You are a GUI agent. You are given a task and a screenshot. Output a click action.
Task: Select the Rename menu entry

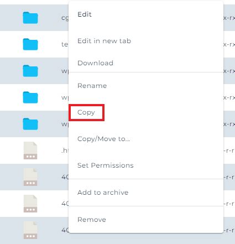92,86
